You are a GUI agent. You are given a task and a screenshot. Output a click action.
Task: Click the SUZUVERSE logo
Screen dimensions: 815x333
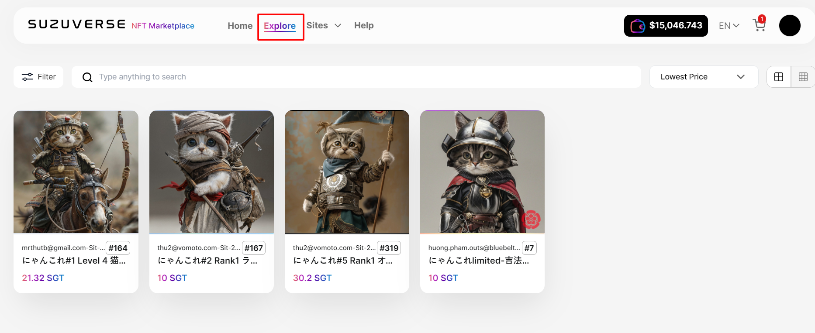pyautogui.click(x=77, y=24)
